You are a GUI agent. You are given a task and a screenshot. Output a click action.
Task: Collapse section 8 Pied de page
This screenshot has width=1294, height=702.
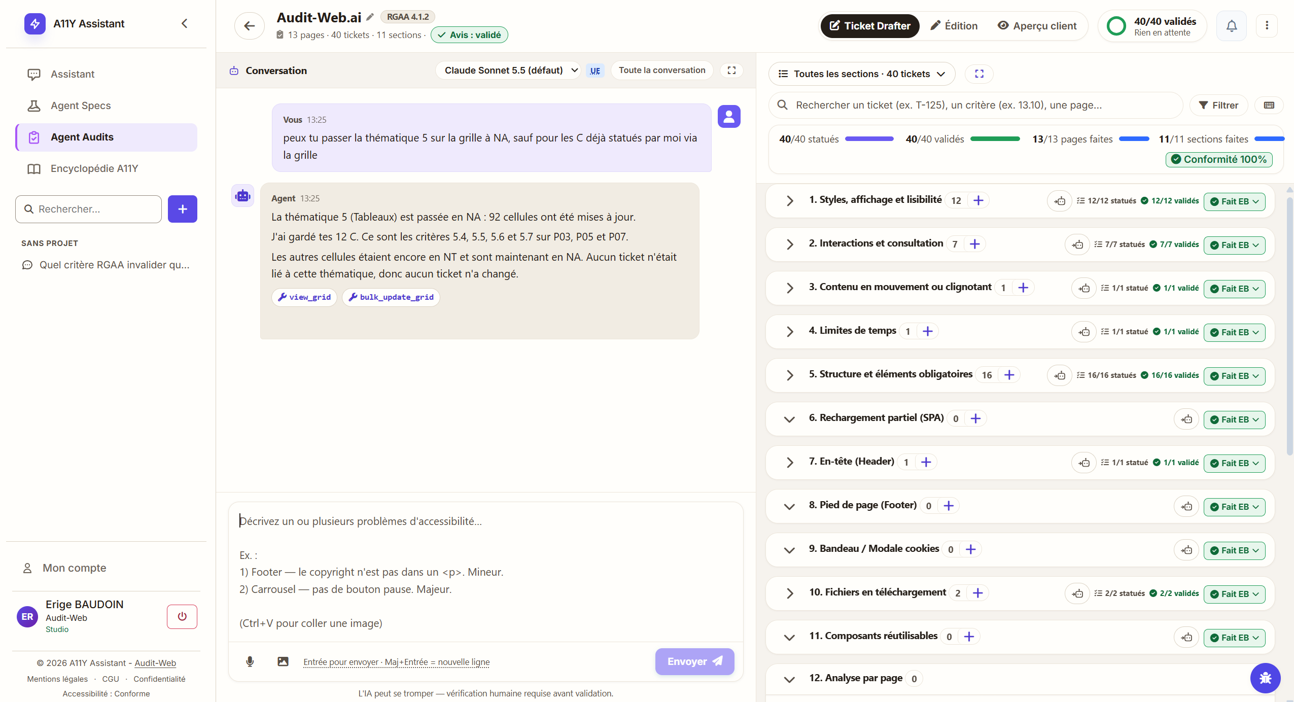pos(789,506)
